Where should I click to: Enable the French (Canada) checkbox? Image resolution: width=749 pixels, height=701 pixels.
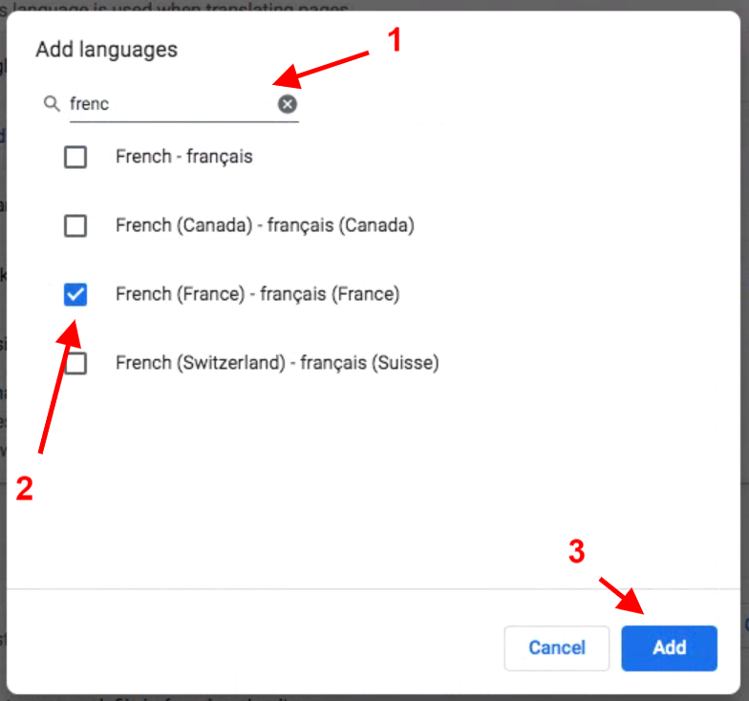[x=75, y=225]
